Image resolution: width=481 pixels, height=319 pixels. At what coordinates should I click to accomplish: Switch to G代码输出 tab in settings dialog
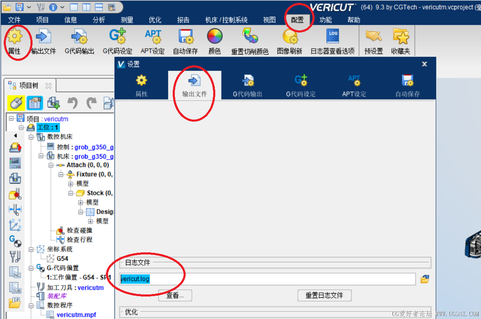pyautogui.click(x=247, y=85)
